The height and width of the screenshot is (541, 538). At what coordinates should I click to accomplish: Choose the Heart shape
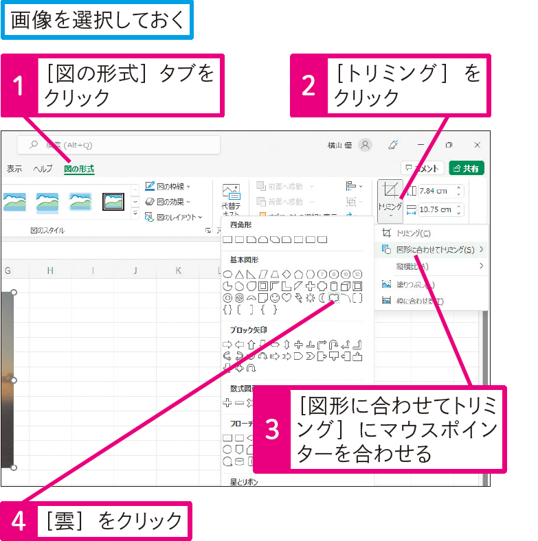point(287,297)
